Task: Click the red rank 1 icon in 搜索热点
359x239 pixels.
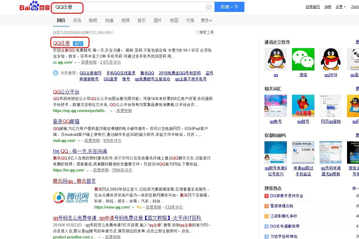Action: (x=266, y=196)
